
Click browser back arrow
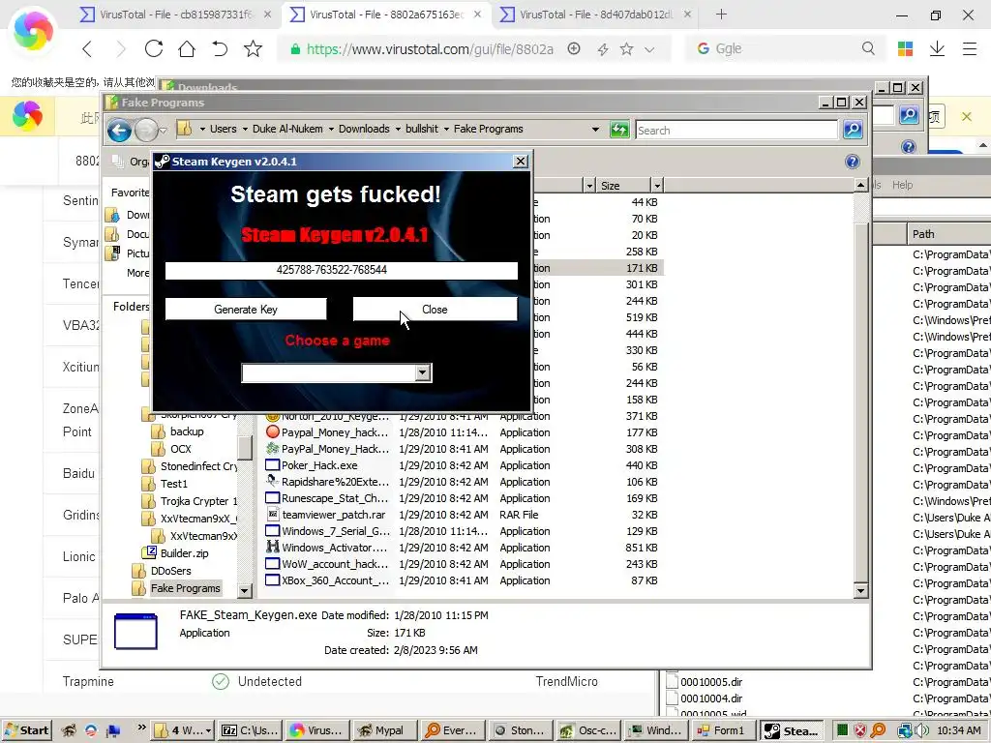87,48
